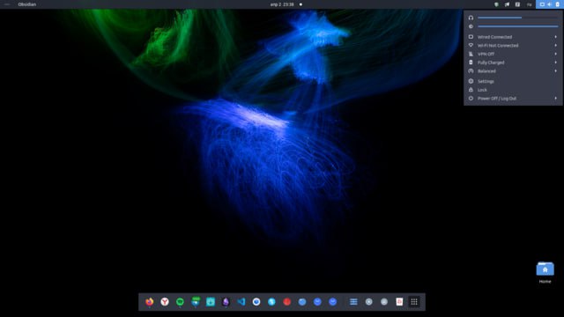
Task: Expand the Wired Connected submenu
Action: 513,37
